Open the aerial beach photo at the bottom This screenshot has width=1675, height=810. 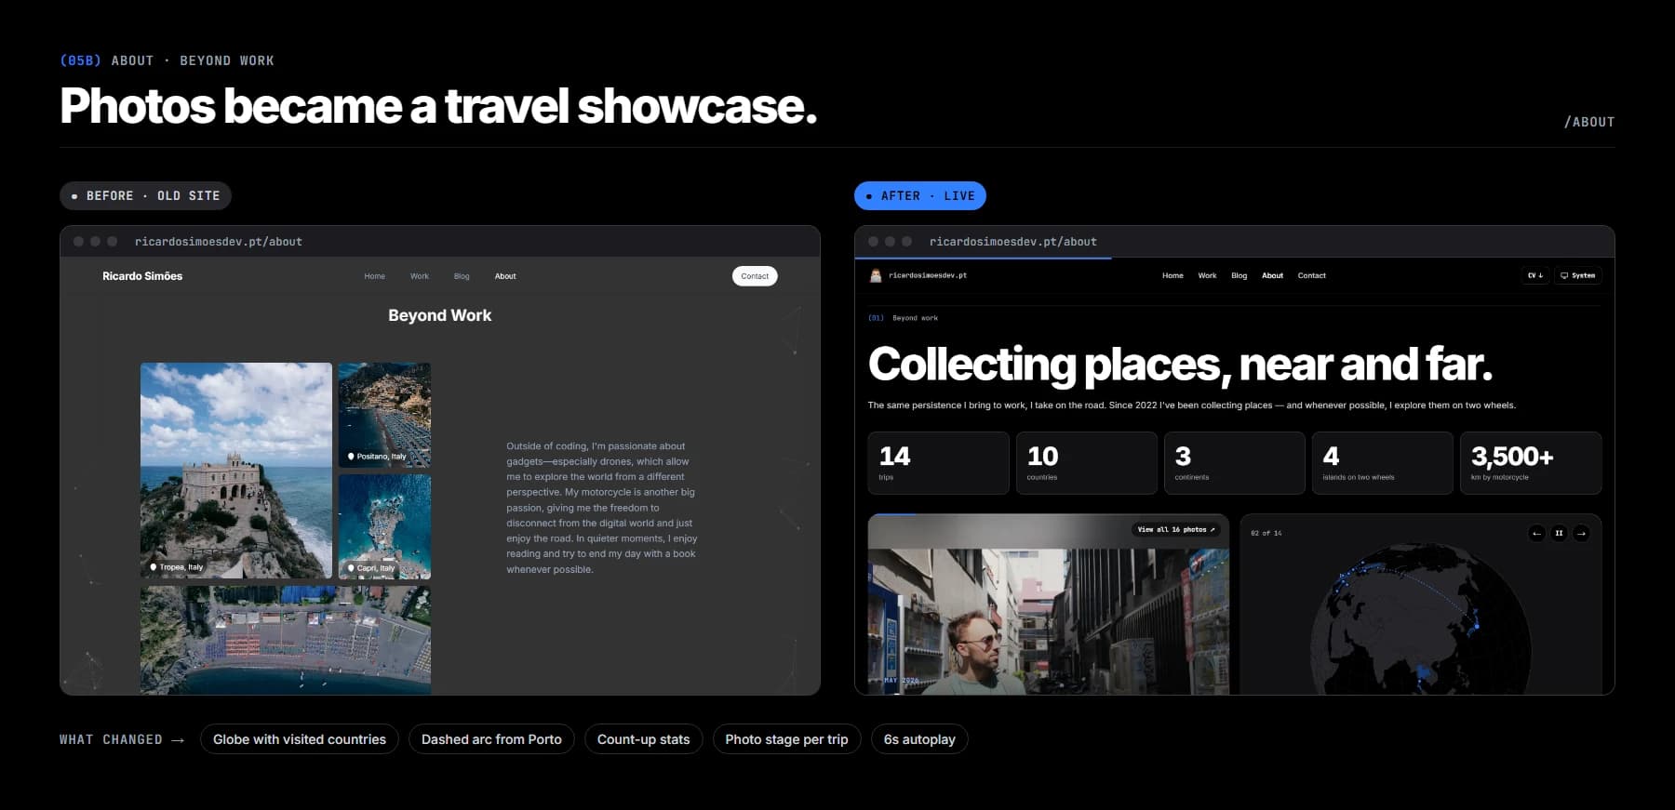click(286, 640)
